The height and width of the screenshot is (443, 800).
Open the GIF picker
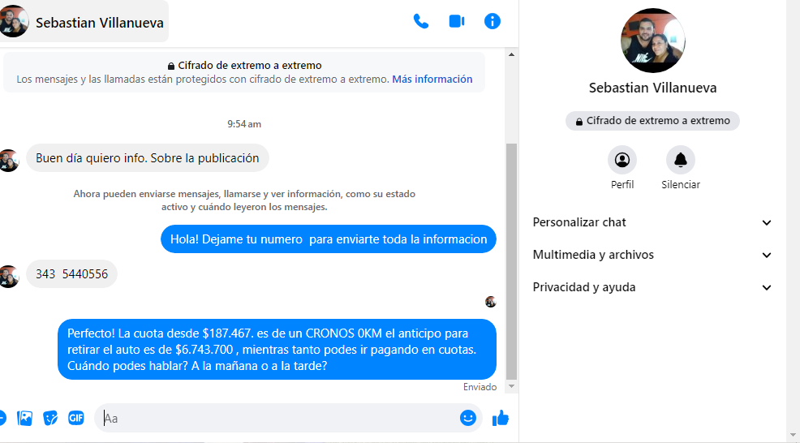point(76,418)
